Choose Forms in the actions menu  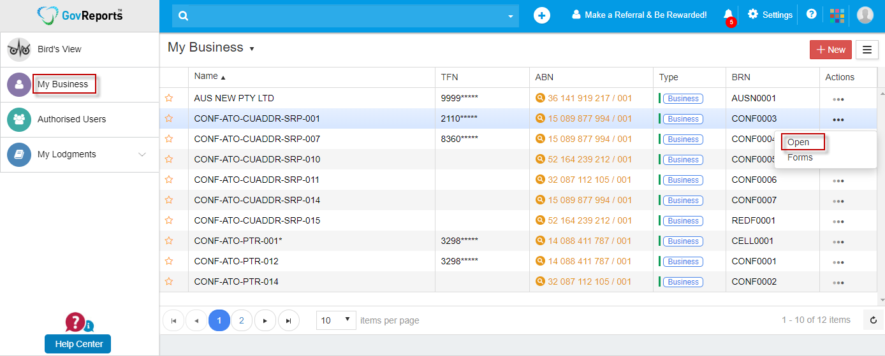pyautogui.click(x=800, y=157)
